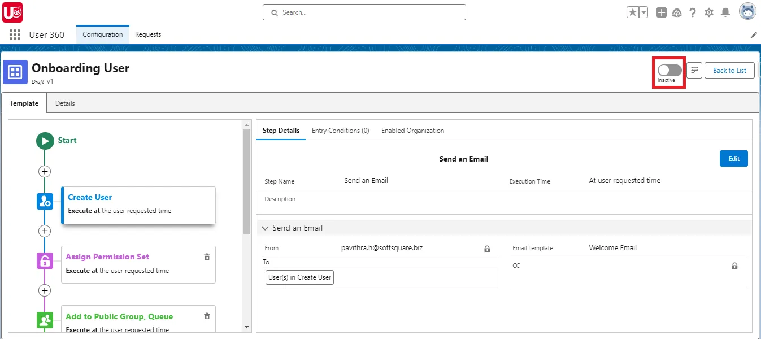Click the Back to List link
The image size is (761, 339).
point(729,70)
